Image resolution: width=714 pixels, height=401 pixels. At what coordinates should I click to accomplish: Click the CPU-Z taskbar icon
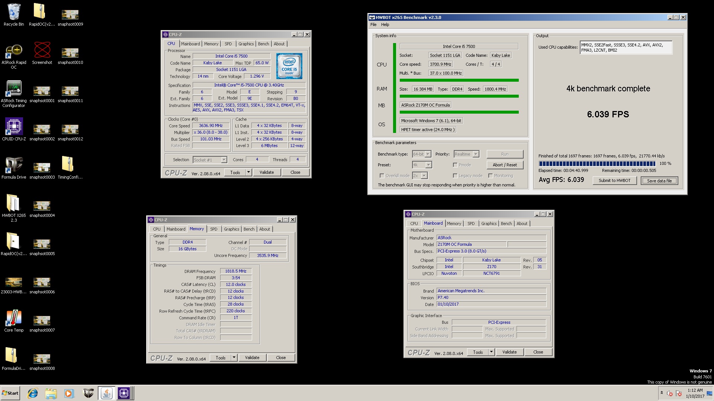pos(124,393)
